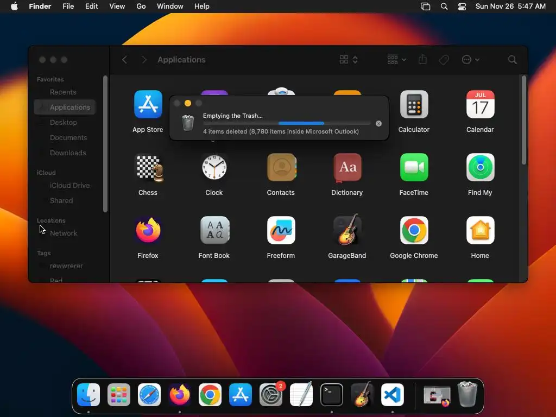Image resolution: width=556 pixels, height=417 pixels.
Task: Select the Contacts app icon
Action: 281,167
